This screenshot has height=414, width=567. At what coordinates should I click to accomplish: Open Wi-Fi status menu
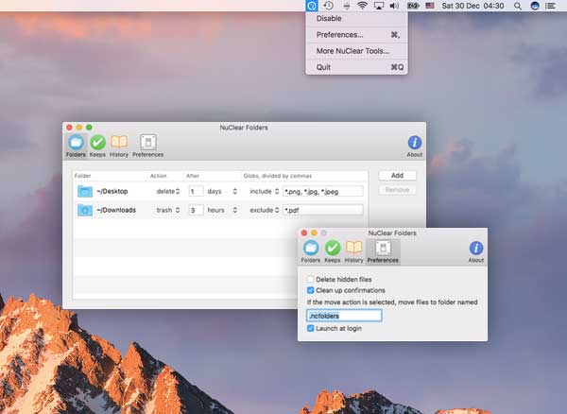(362, 6)
